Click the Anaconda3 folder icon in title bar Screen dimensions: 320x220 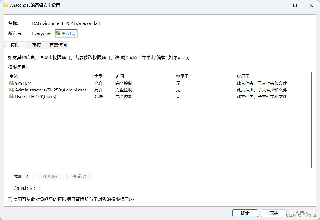[6, 5]
